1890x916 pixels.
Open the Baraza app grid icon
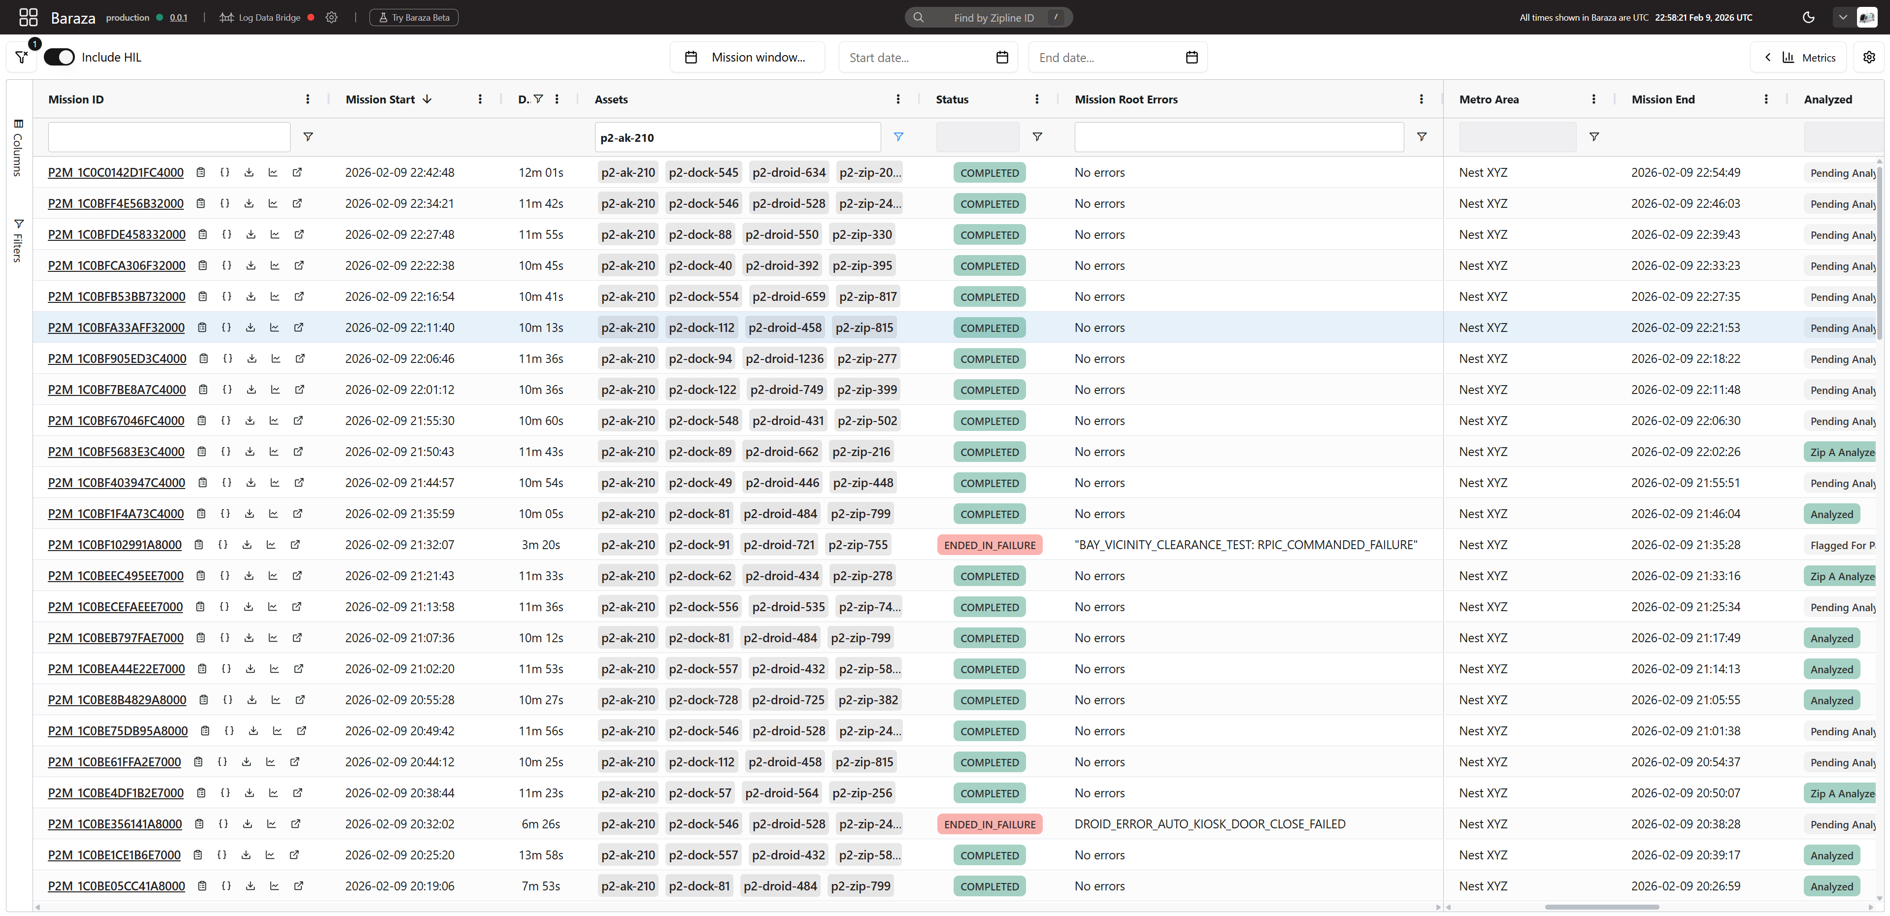28,17
